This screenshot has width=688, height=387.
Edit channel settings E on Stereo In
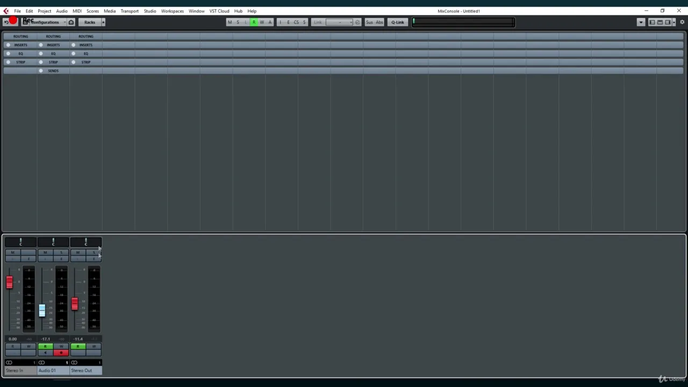click(28, 259)
